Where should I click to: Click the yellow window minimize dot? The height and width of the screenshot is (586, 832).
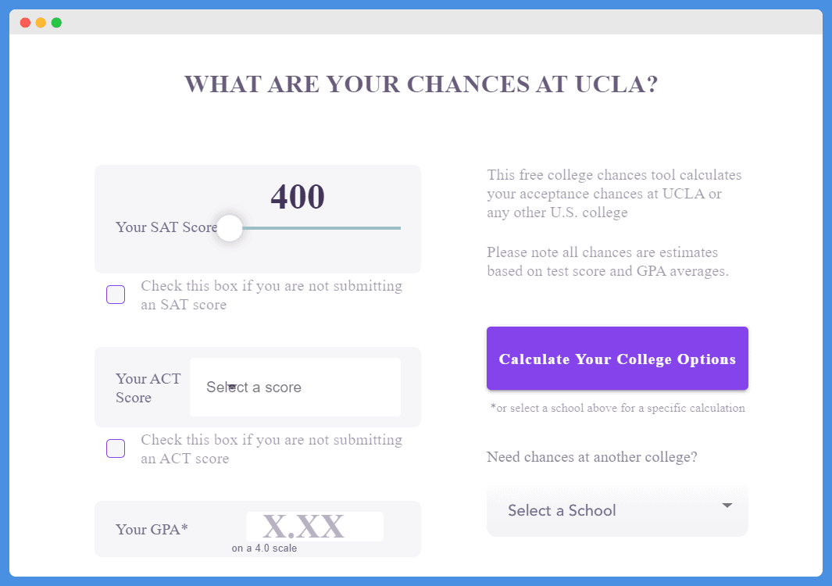tap(41, 23)
